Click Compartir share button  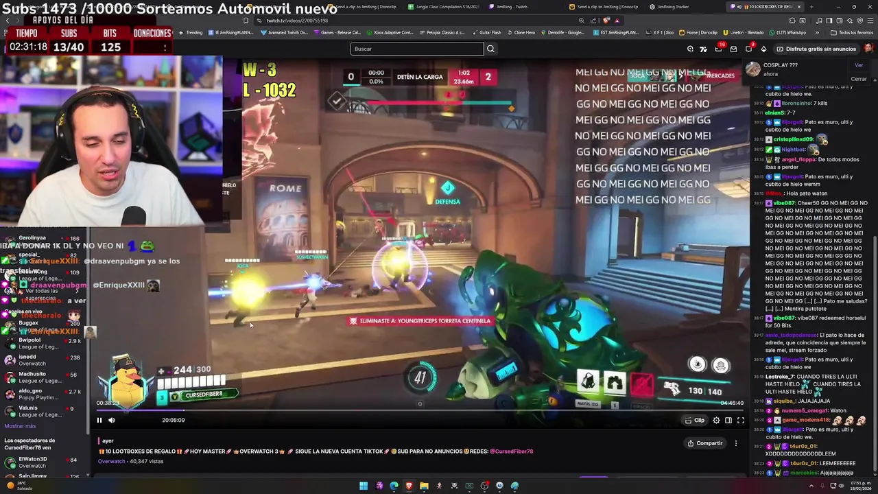[705, 443]
